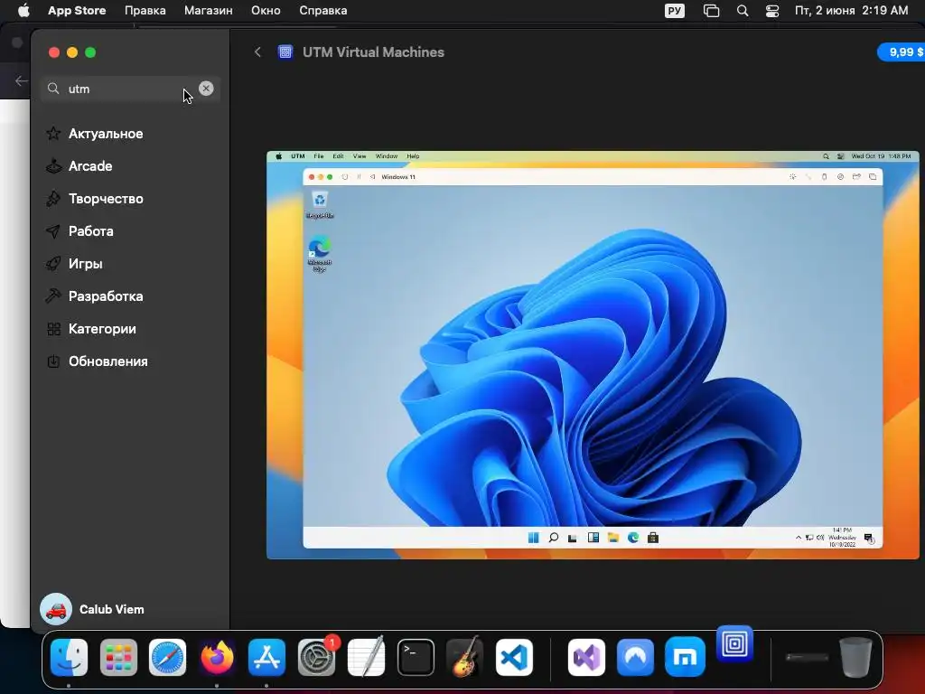Open Control Center in menu bar

[x=772, y=11]
